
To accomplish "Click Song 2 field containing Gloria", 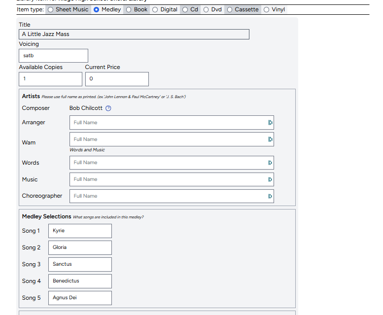I will click(x=80, y=247).
